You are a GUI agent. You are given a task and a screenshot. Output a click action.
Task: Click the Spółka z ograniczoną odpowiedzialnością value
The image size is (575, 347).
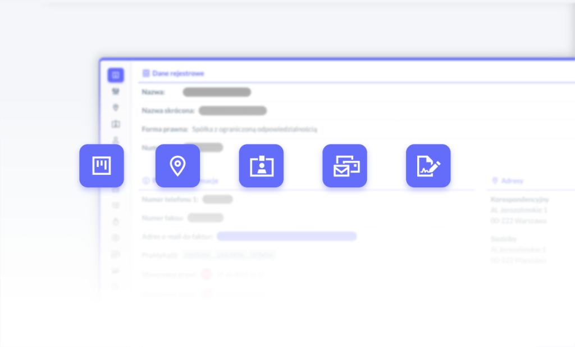254,129
